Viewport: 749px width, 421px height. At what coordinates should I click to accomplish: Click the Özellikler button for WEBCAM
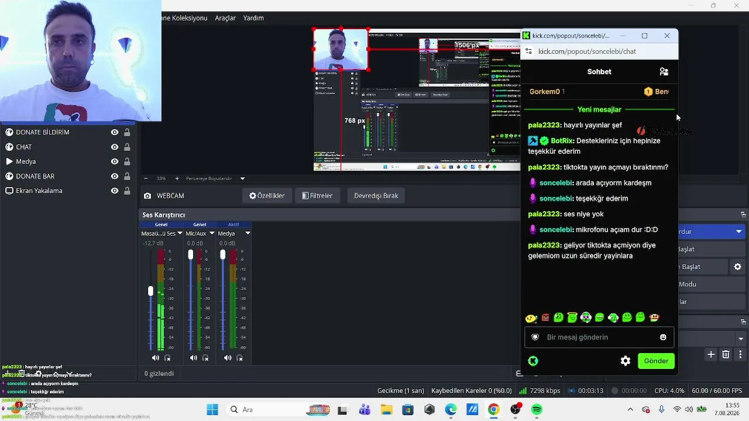pyautogui.click(x=267, y=196)
